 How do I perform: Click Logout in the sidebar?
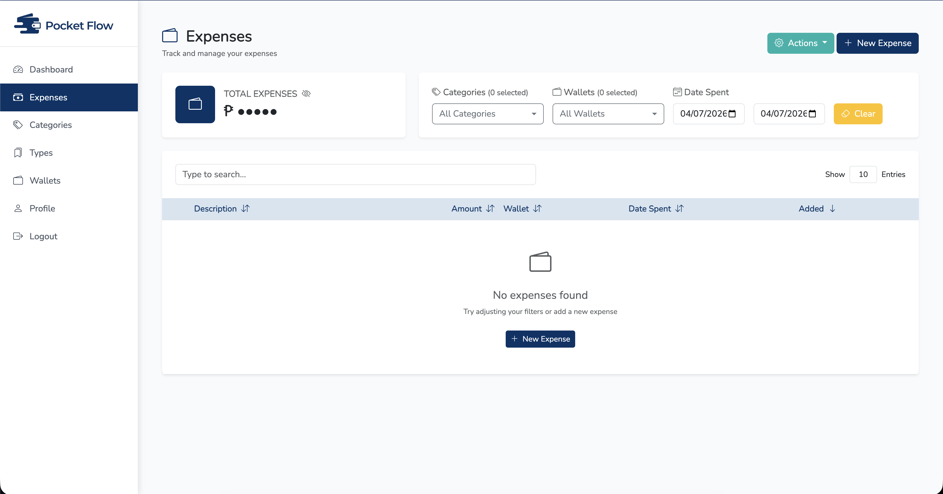pos(43,237)
